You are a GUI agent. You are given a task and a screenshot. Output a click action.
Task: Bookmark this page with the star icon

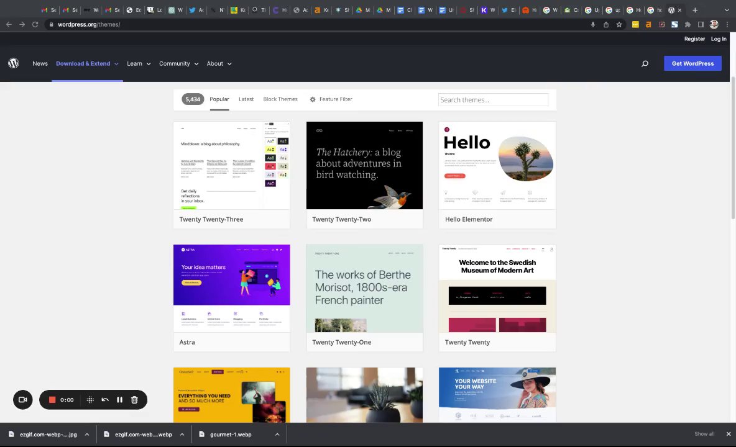coord(619,24)
